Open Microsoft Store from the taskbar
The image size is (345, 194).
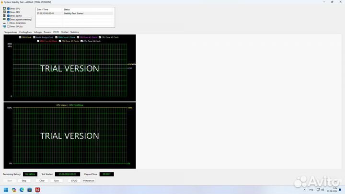click(30, 190)
